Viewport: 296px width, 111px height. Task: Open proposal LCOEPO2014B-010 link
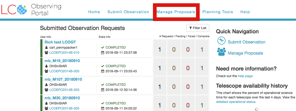pos(64,52)
